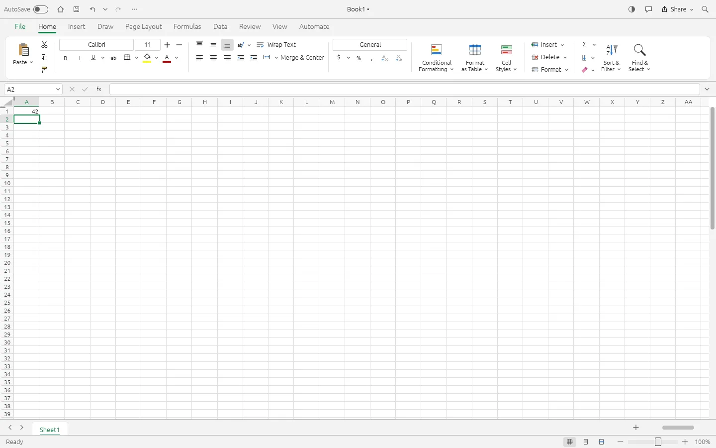The height and width of the screenshot is (448, 716).
Task: Click the orientation text-angle icon
Action: [241, 45]
